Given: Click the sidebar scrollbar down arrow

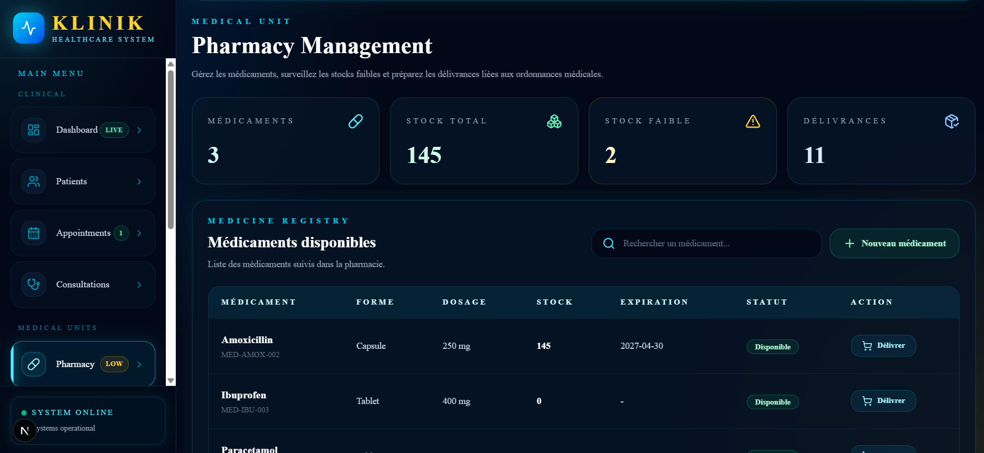Looking at the screenshot, I should (171, 381).
